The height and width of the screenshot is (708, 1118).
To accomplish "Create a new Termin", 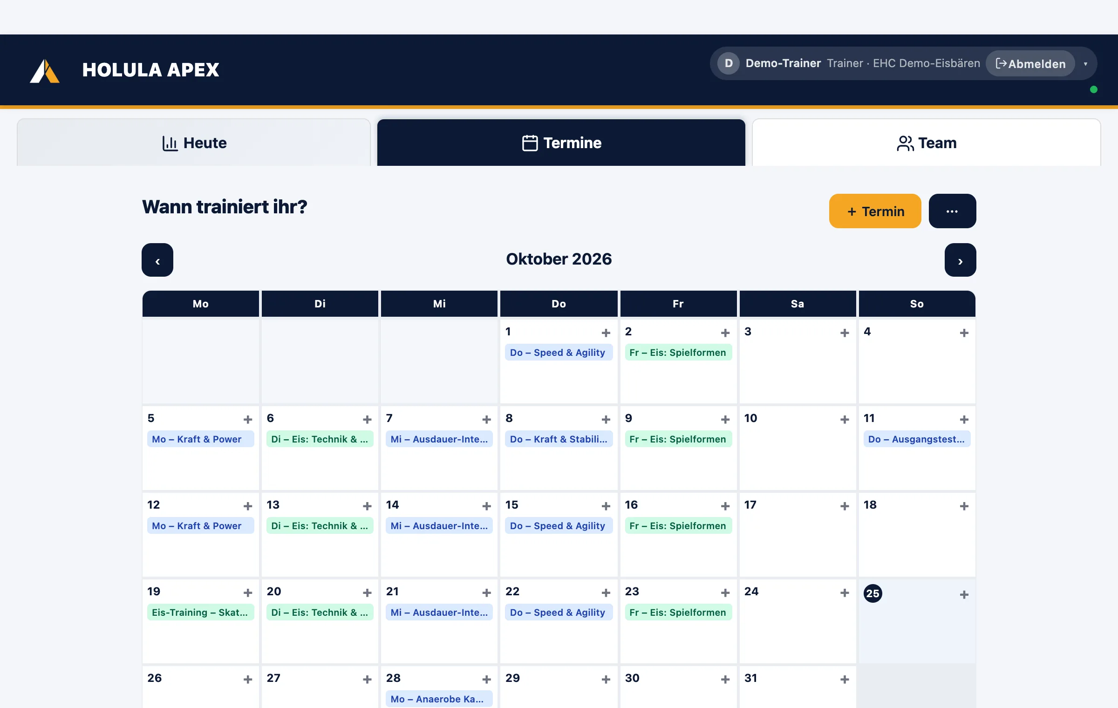I will (x=875, y=211).
